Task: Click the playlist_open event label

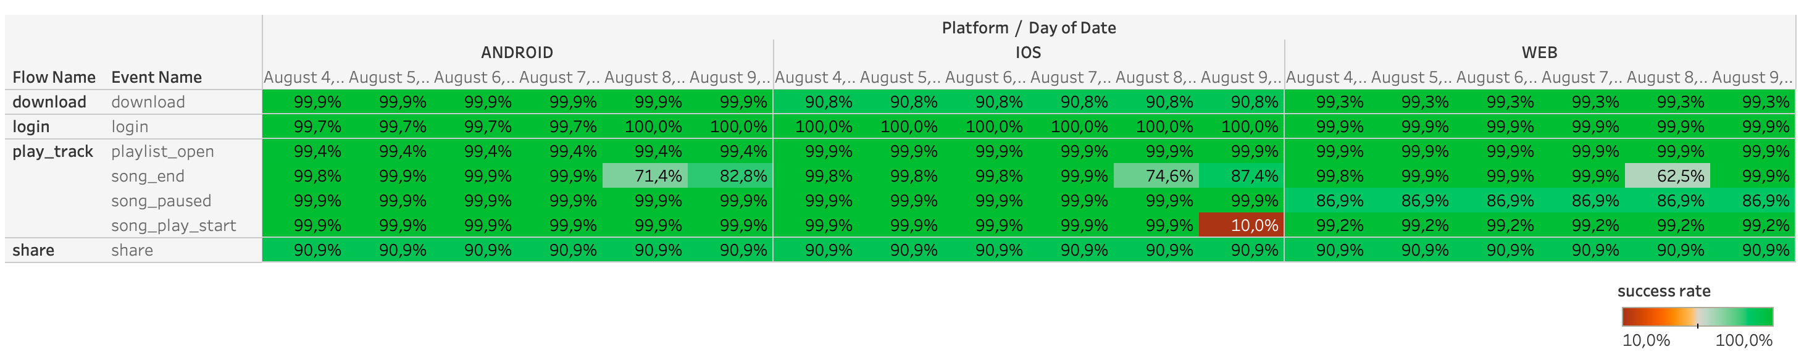Action: 162,151
